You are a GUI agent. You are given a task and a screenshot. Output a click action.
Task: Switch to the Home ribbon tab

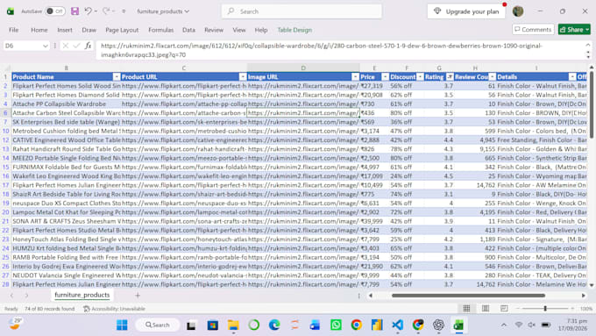coord(39,30)
